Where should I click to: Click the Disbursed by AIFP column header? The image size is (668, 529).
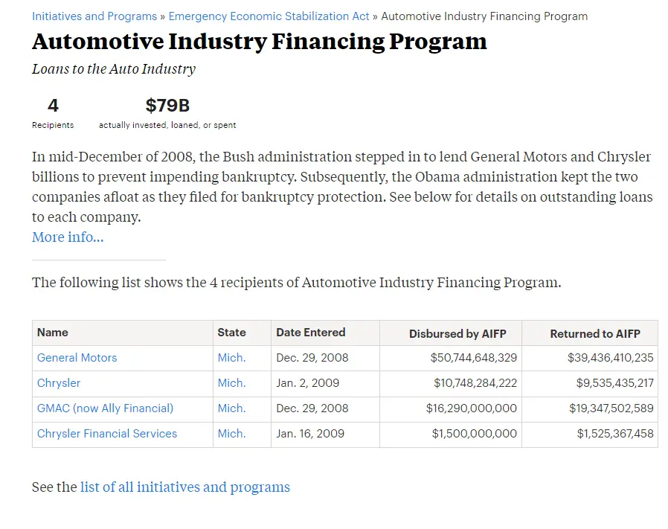tap(457, 334)
